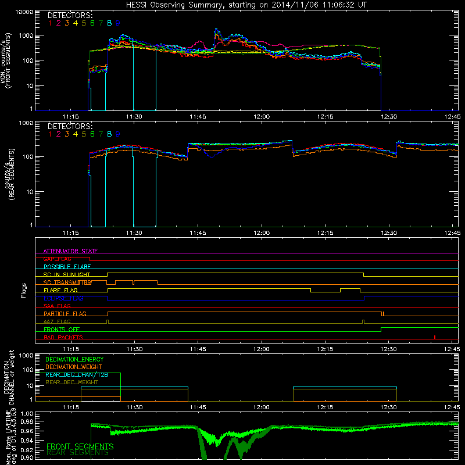Click the SC_IN_SUNLIGHT flag label
Viewport: 465px width, 465px height.
coord(67,274)
